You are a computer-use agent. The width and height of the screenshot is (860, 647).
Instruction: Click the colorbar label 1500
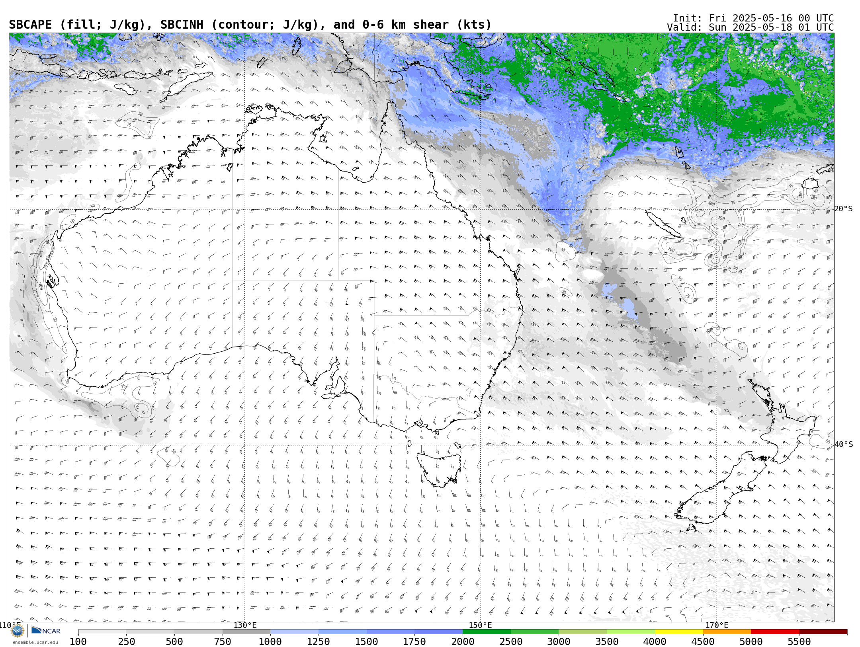click(x=367, y=642)
